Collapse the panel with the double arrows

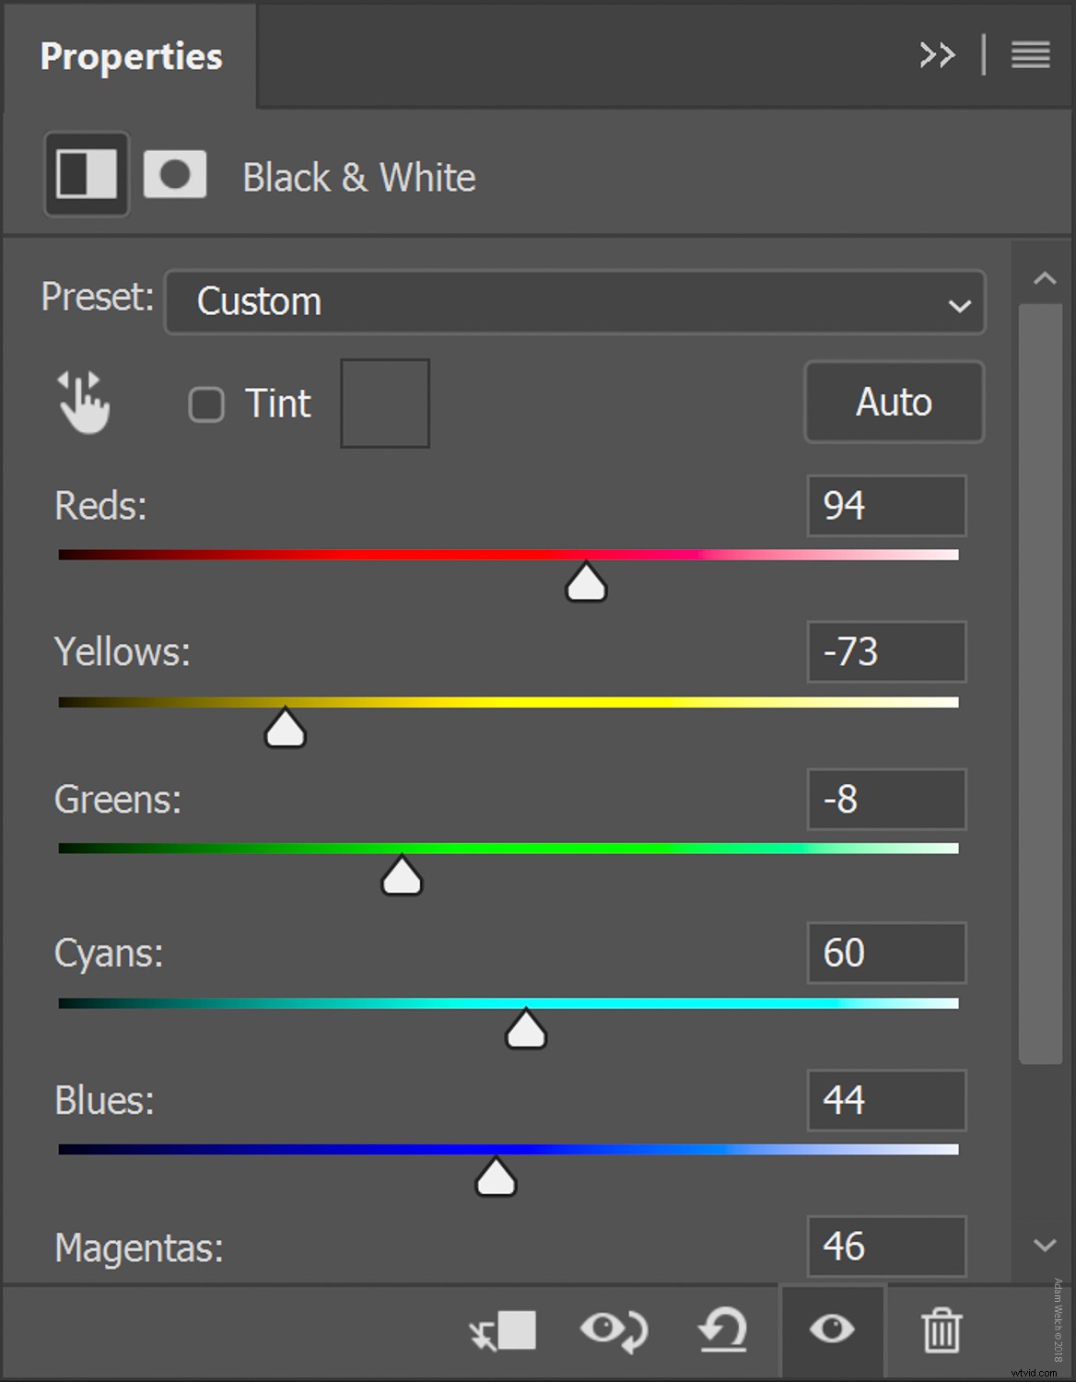(x=938, y=55)
